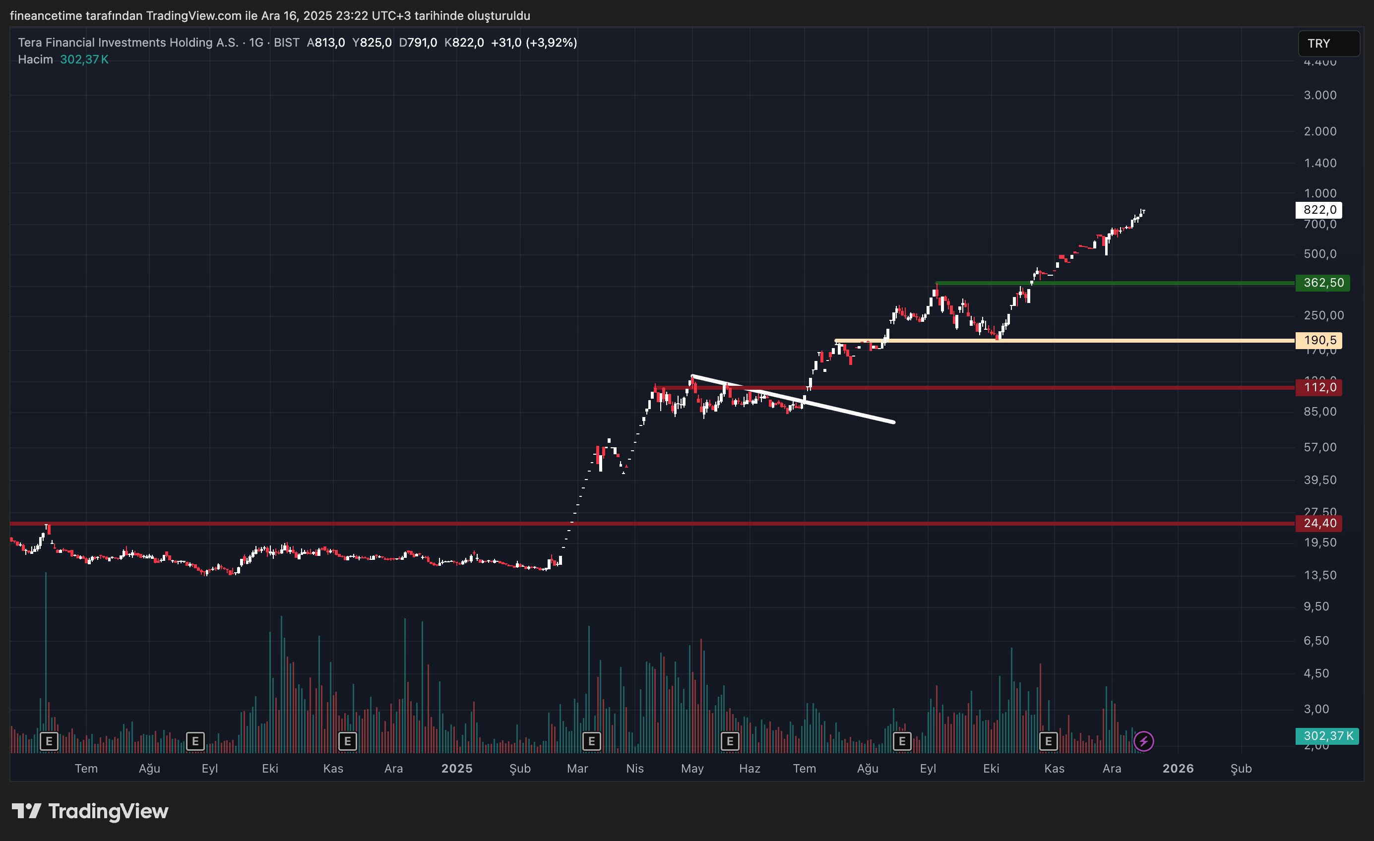This screenshot has height=841, width=1374.
Task: Click the red 112,0 resistance label
Action: 1318,388
